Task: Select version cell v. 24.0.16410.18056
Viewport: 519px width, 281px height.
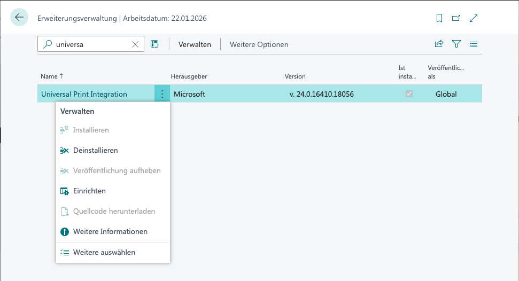Action: (x=321, y=94)
